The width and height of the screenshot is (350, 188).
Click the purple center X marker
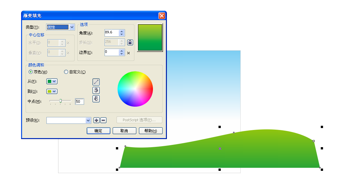[x=220, y=148]
